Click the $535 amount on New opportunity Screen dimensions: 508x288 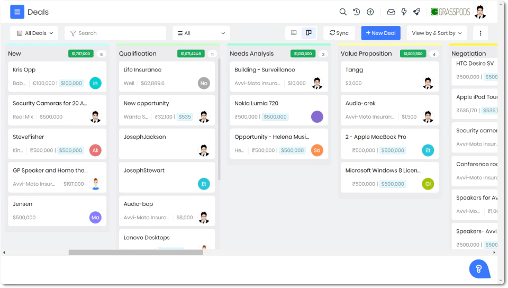(185, 116)
